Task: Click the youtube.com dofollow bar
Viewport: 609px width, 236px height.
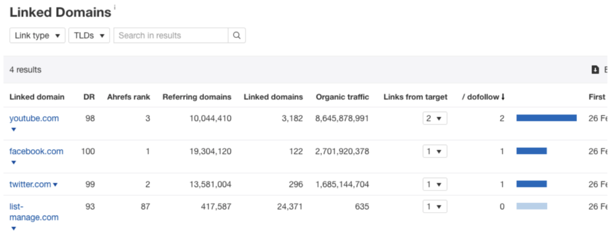Action: point(547,118)
